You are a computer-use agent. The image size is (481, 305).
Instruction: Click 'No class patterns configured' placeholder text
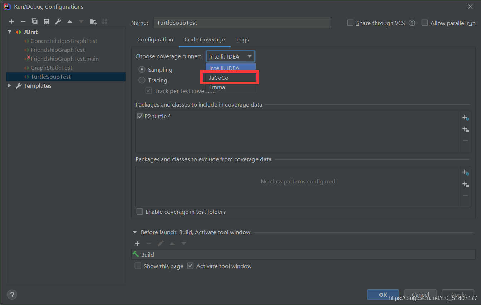[298, 181]
